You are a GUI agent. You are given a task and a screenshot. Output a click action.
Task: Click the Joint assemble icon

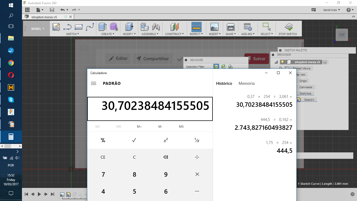tap(156, 27)
